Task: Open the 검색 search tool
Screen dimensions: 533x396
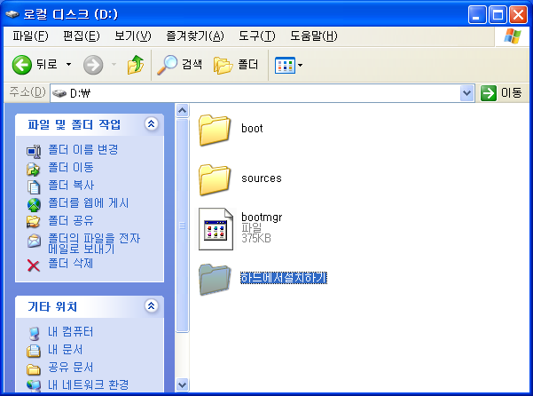Action: (179, 65)
